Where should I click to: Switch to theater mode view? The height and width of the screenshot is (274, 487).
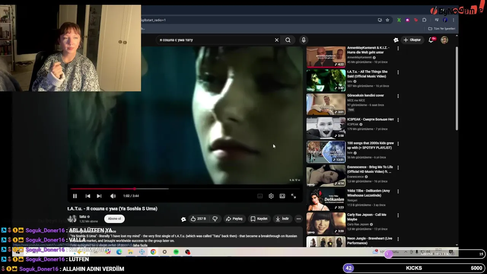point(282,196)
